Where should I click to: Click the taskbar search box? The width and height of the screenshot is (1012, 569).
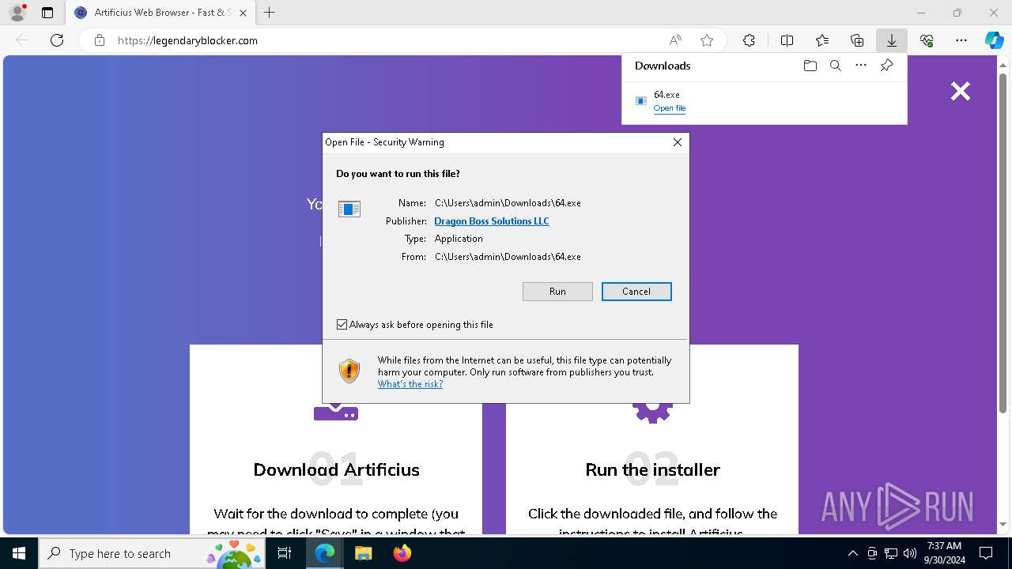click(x=153, y=553)
